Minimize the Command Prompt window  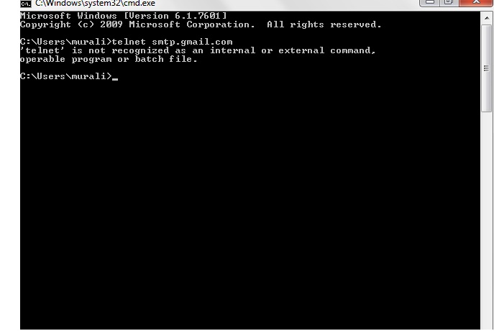point(430,3)
